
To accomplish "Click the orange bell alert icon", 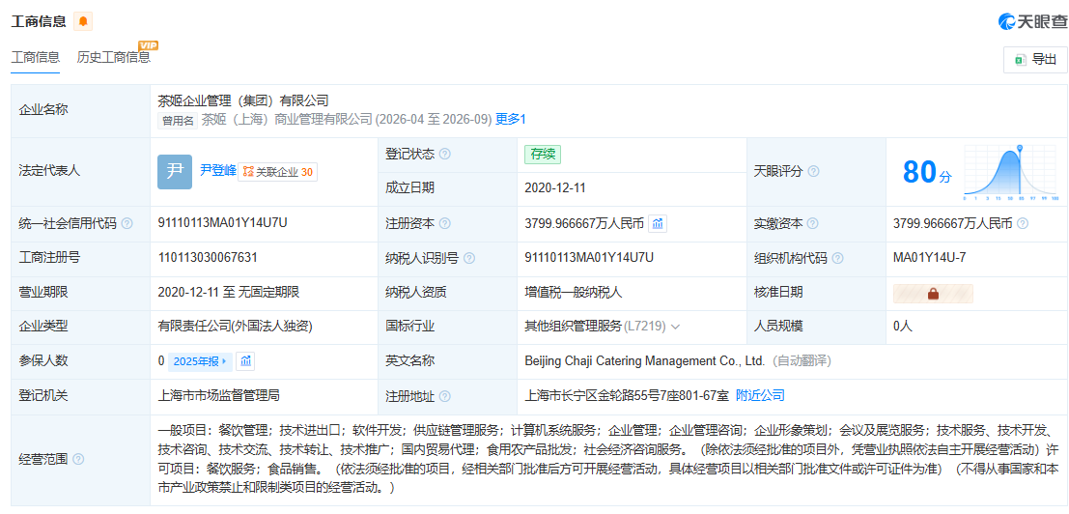I will (x=83, y=22).
